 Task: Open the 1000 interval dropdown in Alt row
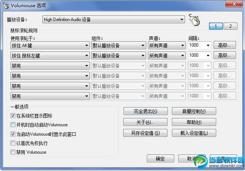[200, 45]
